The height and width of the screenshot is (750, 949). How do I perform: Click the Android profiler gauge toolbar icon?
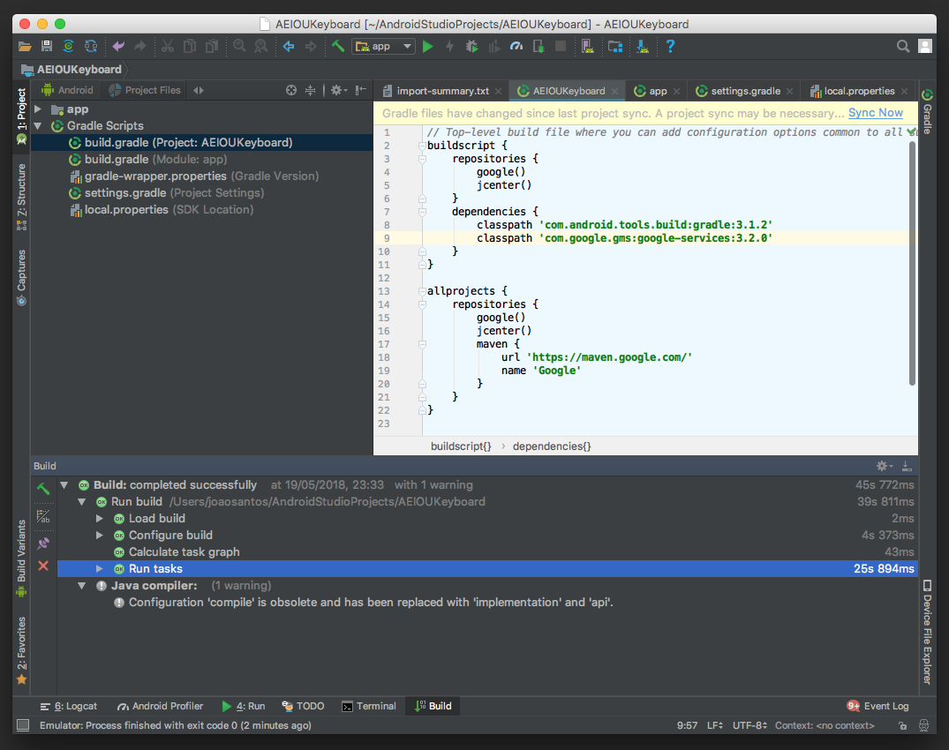[517, 47]
